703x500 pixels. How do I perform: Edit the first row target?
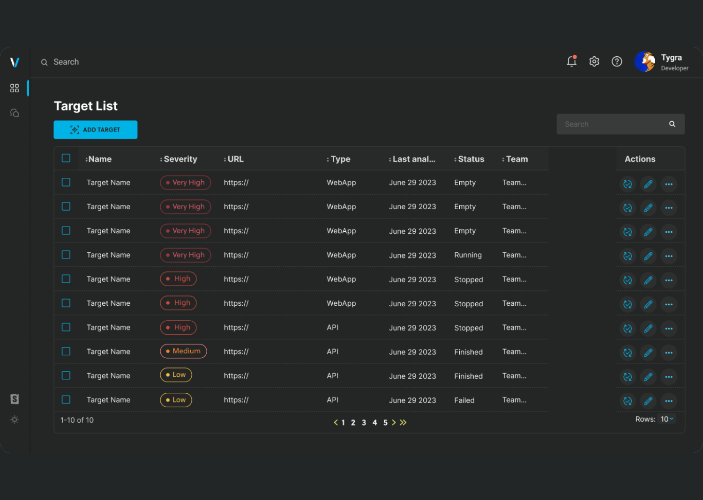tap(648, 184)
